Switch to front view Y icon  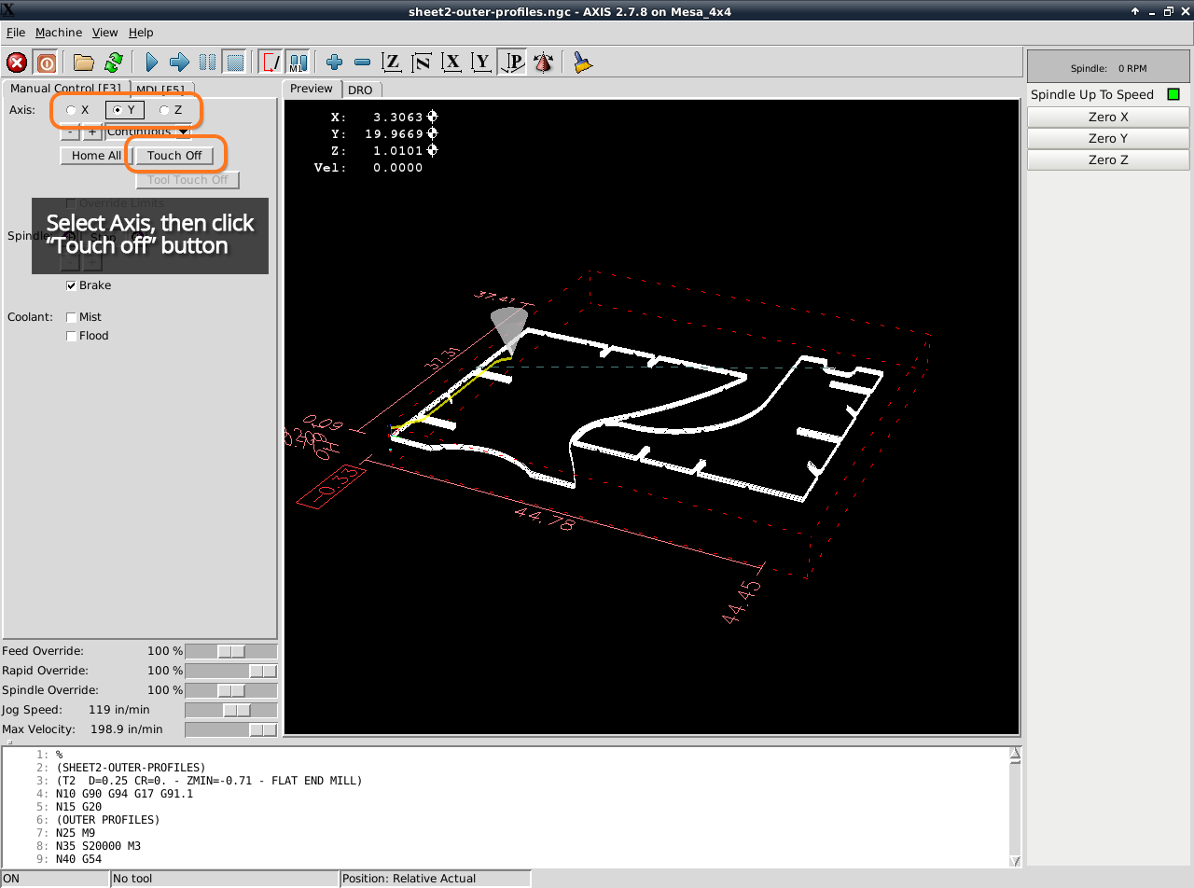[x=482, y=62]
